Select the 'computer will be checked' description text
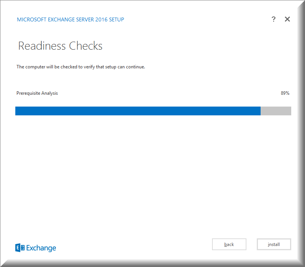 click(81, 67)
